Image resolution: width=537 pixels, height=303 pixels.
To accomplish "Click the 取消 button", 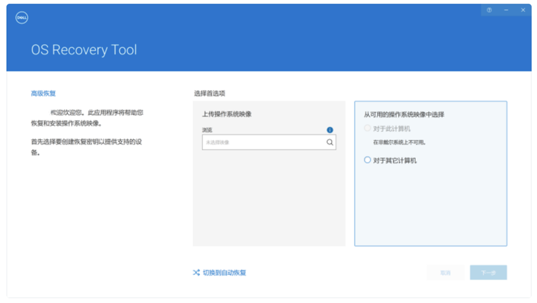I will [445, 273].
